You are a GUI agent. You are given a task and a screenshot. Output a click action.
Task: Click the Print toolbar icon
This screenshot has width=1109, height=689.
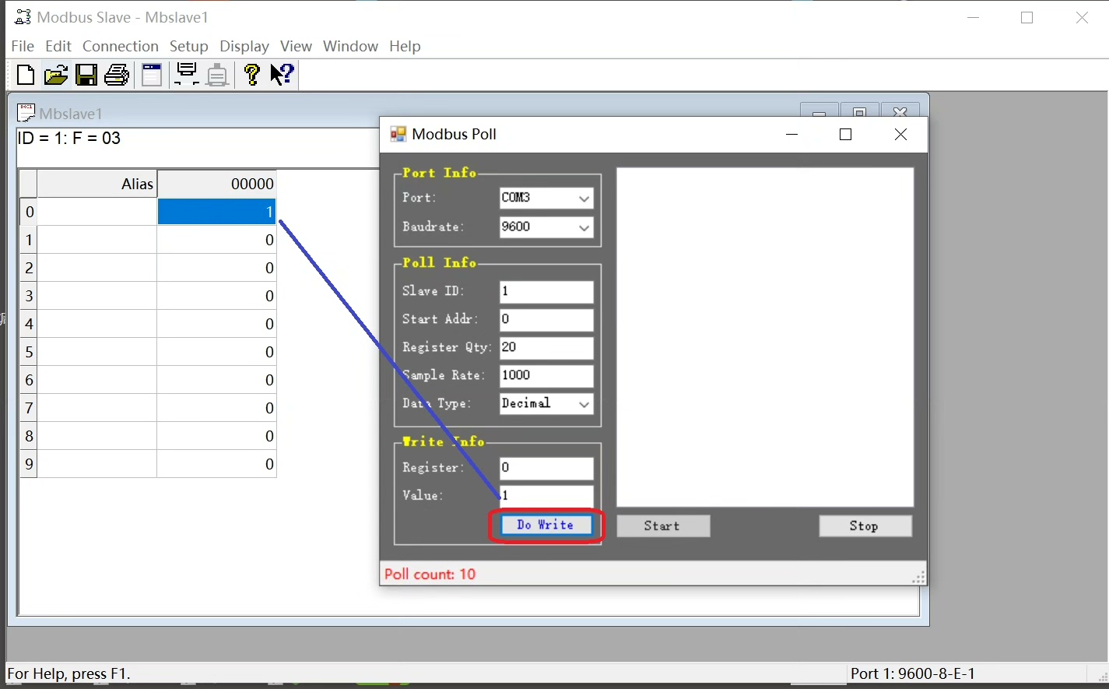tap(117, 75)
